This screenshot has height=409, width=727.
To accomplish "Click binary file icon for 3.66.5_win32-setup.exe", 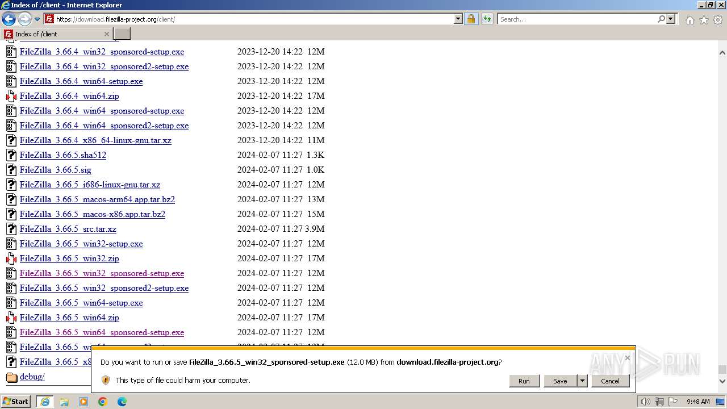I will [11, 244].
